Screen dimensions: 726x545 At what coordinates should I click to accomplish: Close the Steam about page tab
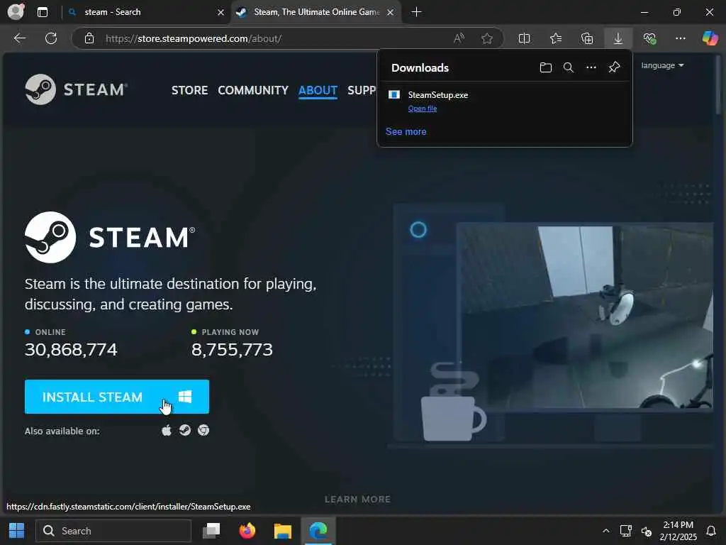[391, 13]
